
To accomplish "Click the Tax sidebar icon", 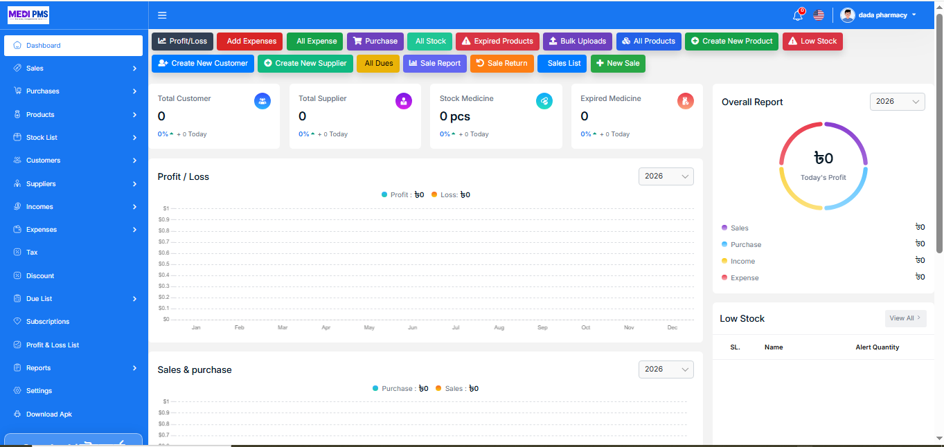I will coord(17,253).
